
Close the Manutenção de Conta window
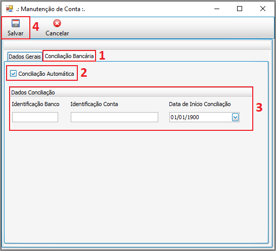[x=263, y=9]
